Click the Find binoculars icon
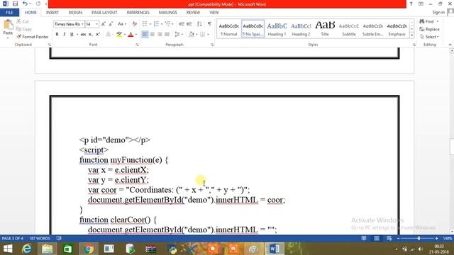 coord(422,21)
